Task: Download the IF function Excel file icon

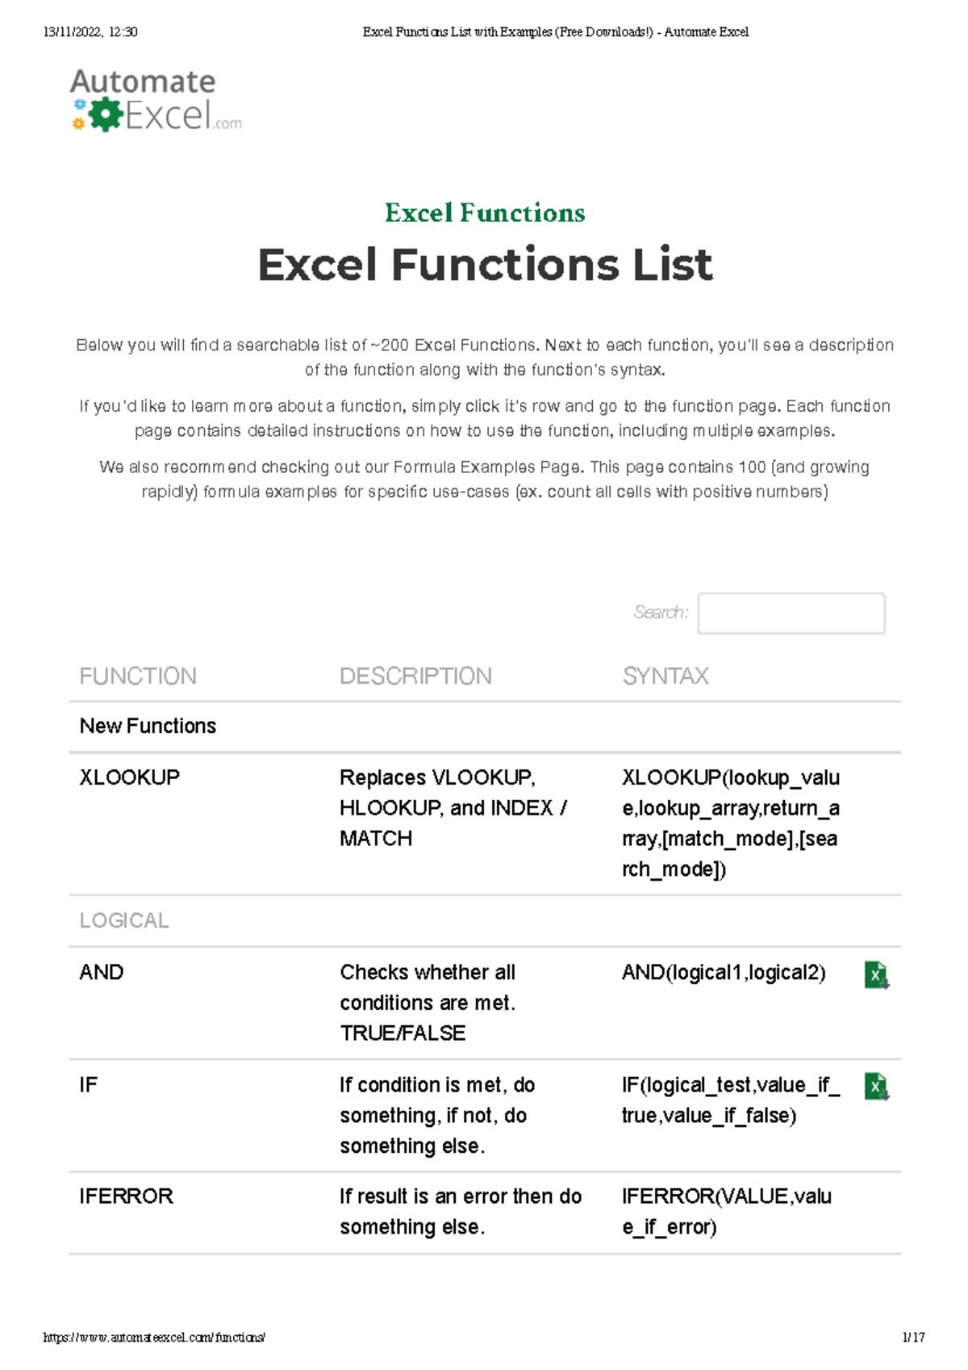Action: click(876, 1087)
